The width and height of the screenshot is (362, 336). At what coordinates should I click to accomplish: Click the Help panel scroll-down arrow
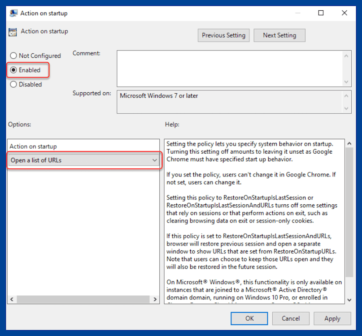pos(349,300)
